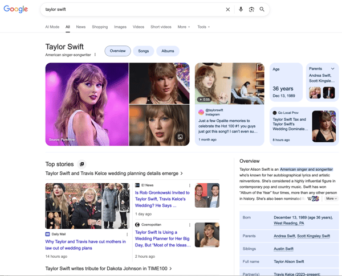
Task: Click Scott Swift's photo in Parents card
Action: pos(329,93)
